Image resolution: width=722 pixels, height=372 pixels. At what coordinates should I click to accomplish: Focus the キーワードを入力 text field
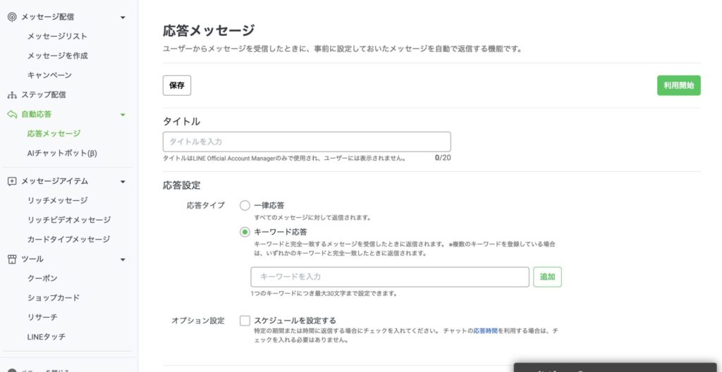(389, 277)
